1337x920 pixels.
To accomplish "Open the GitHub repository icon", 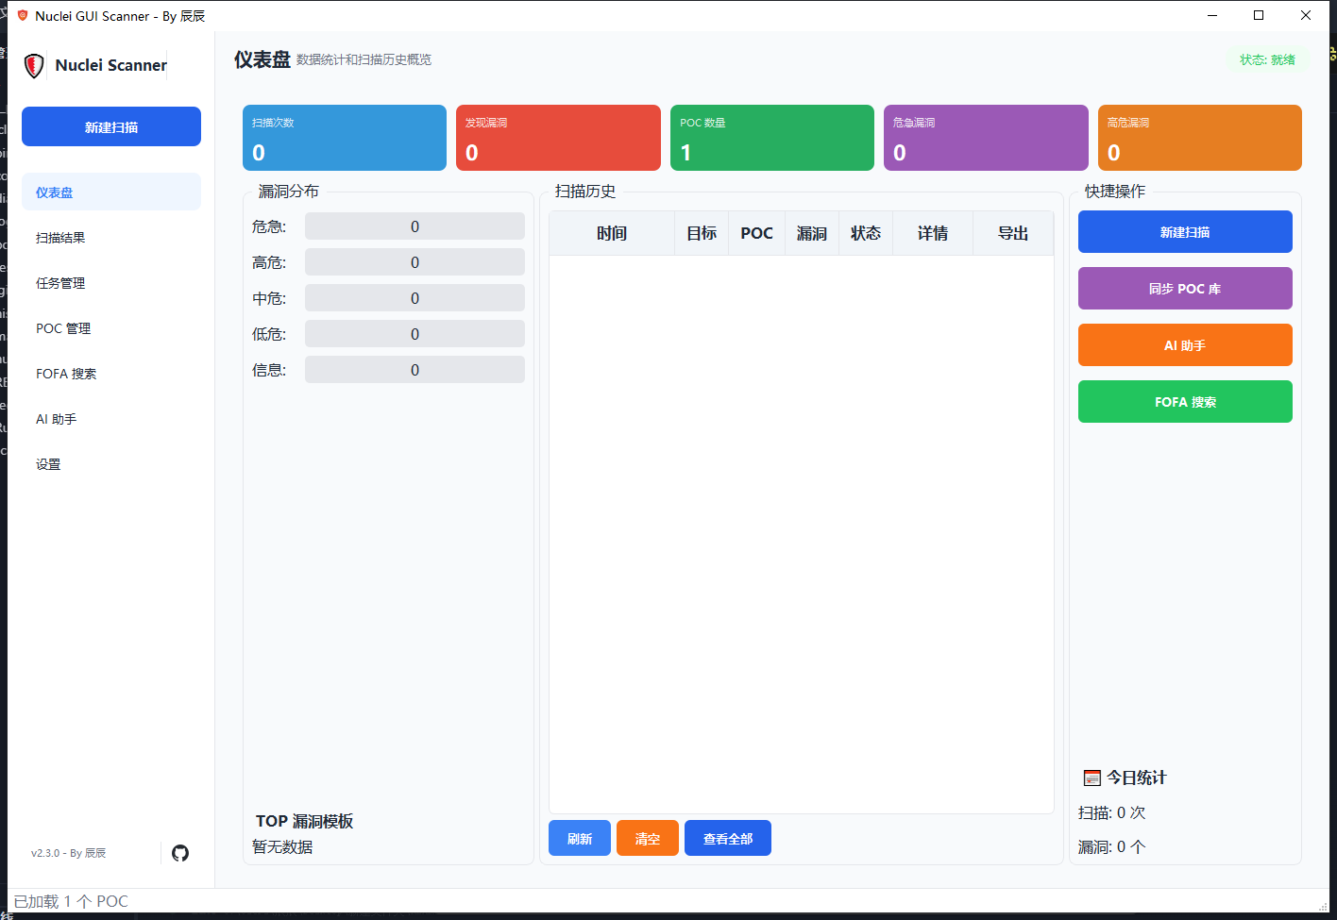I will click(180, 852).
